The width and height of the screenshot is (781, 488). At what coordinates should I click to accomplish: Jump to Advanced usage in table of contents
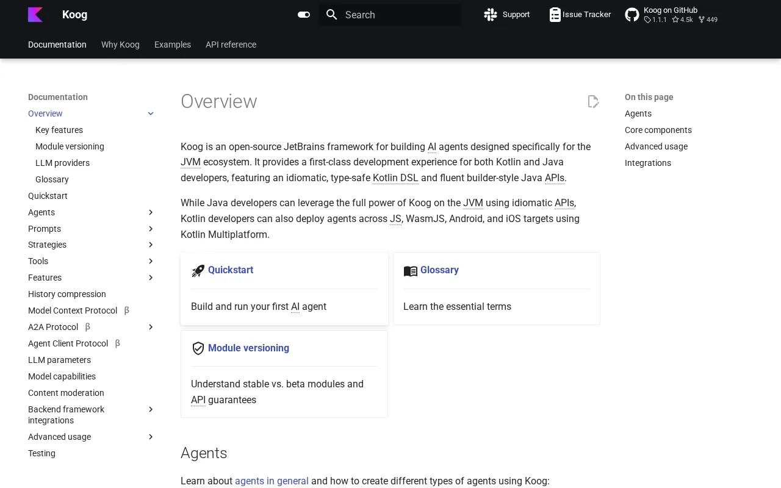656,146
